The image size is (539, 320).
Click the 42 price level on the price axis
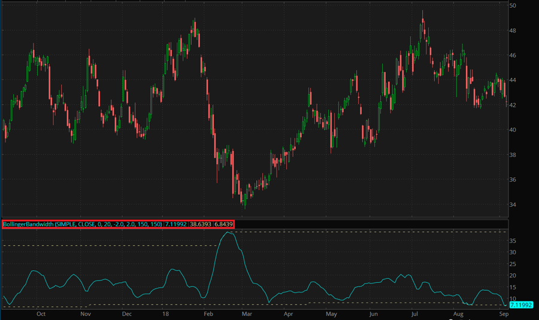tap(513, 105)
